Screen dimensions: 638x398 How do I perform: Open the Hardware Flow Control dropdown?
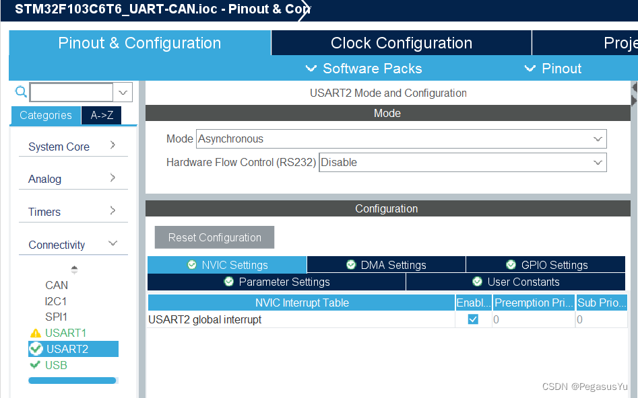click(x=463, y=163)
